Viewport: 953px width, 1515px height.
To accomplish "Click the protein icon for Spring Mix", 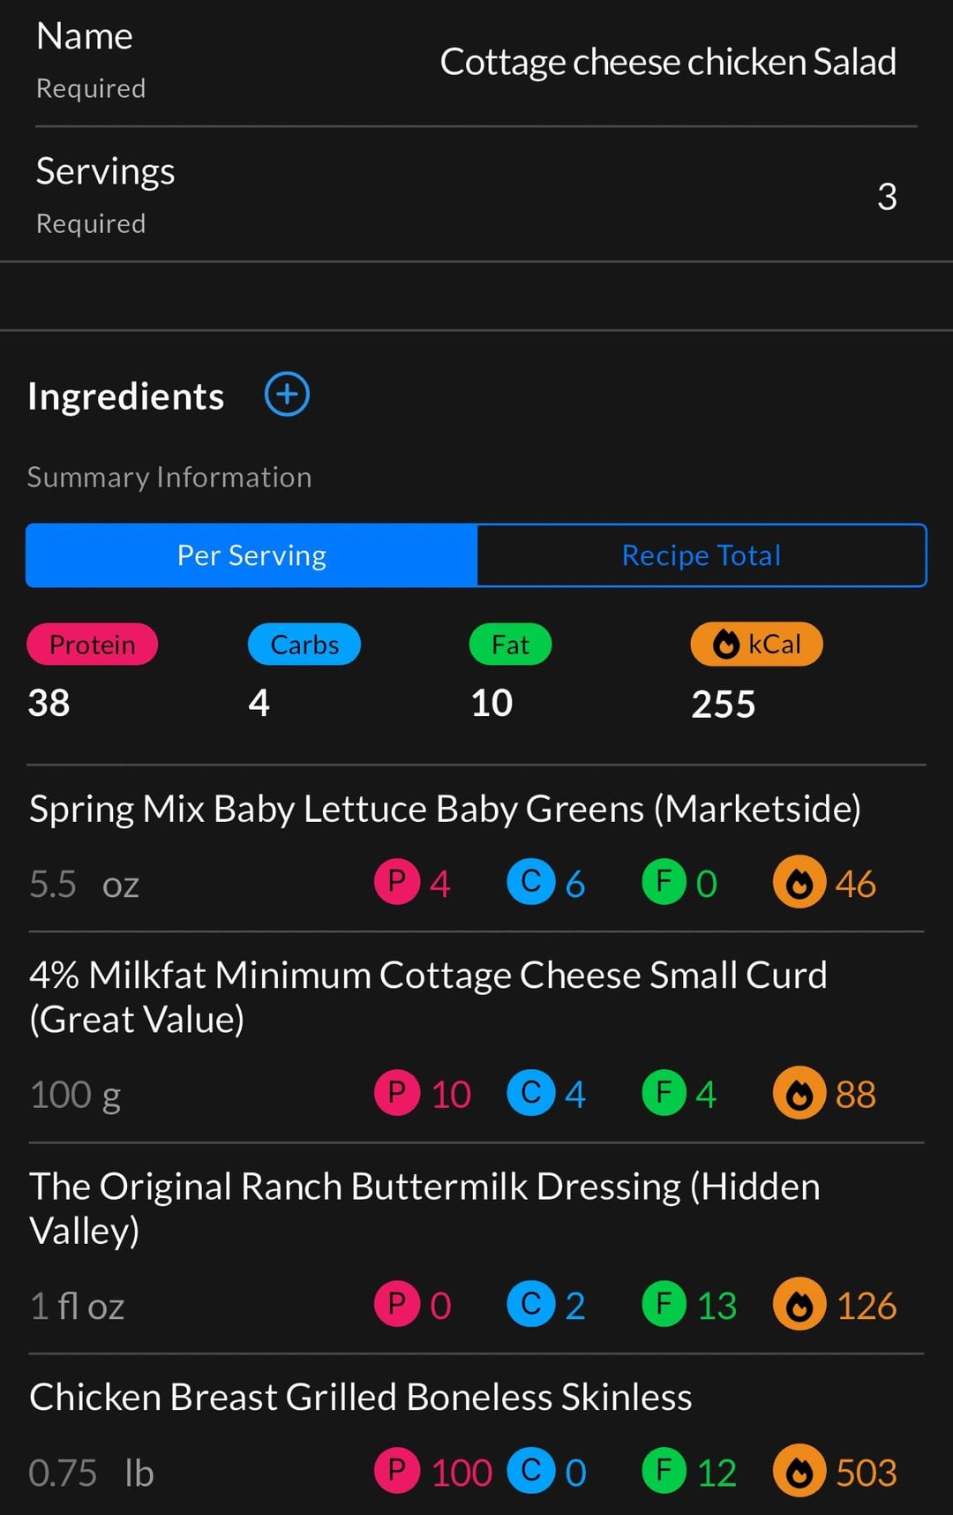I will (x=397, y=882).
